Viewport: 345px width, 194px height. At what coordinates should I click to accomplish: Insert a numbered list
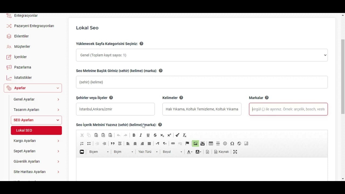[x=82, y=144]
